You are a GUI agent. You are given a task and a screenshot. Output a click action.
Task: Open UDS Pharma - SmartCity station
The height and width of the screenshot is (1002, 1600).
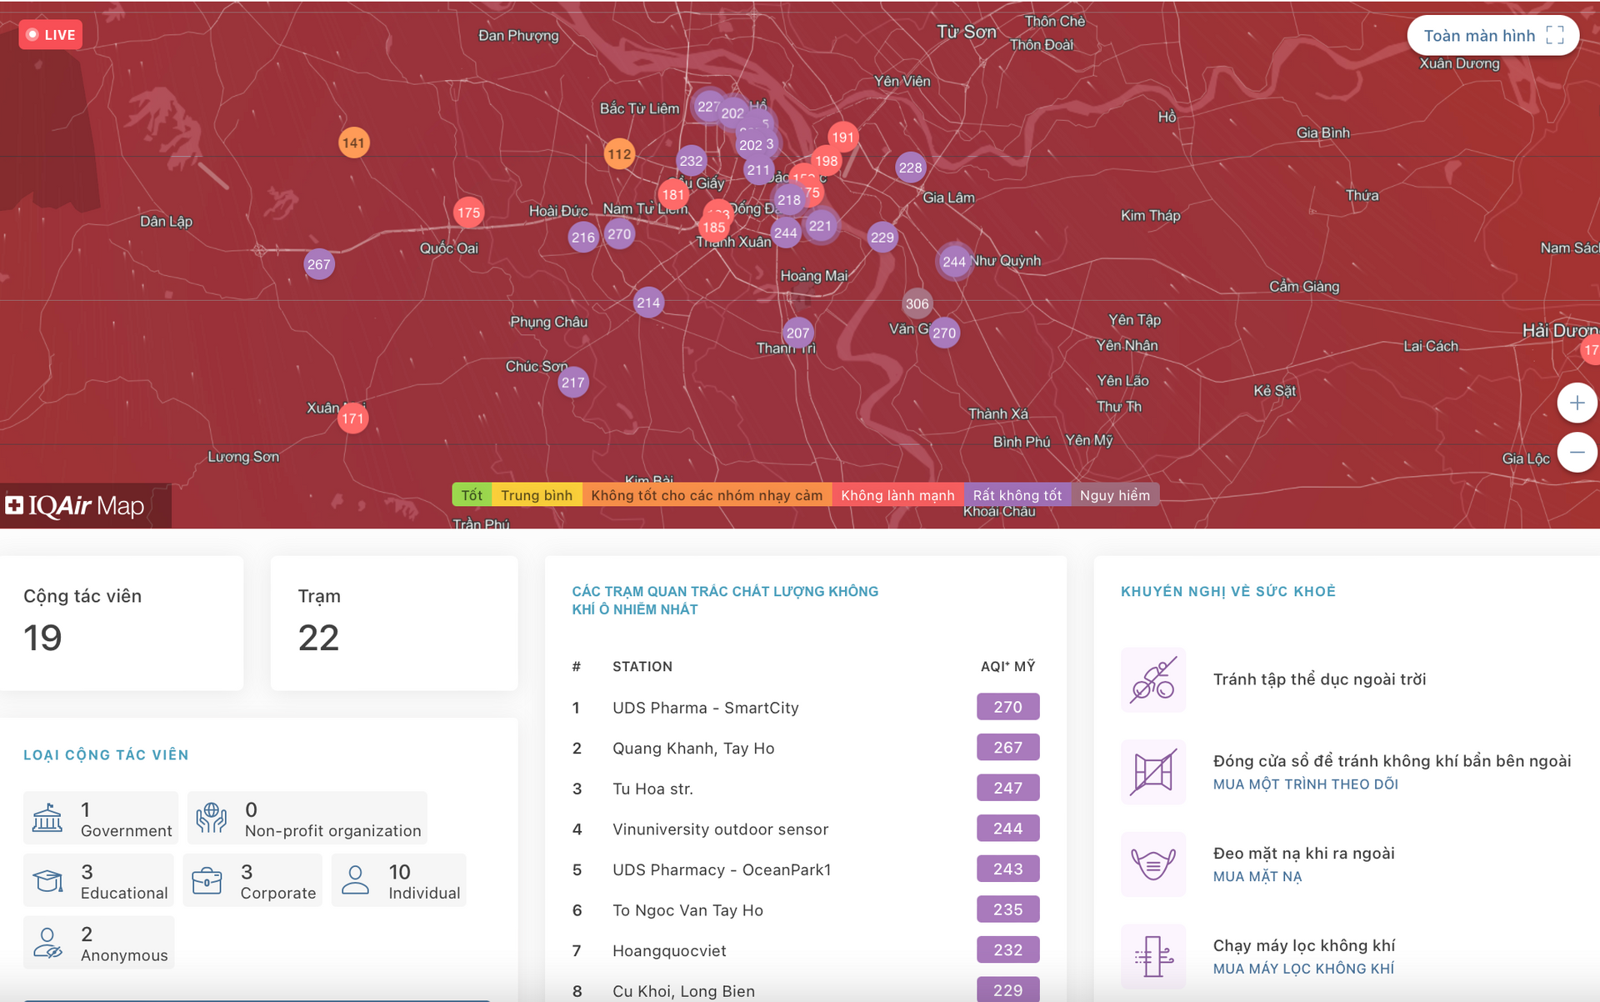[805, 708]
